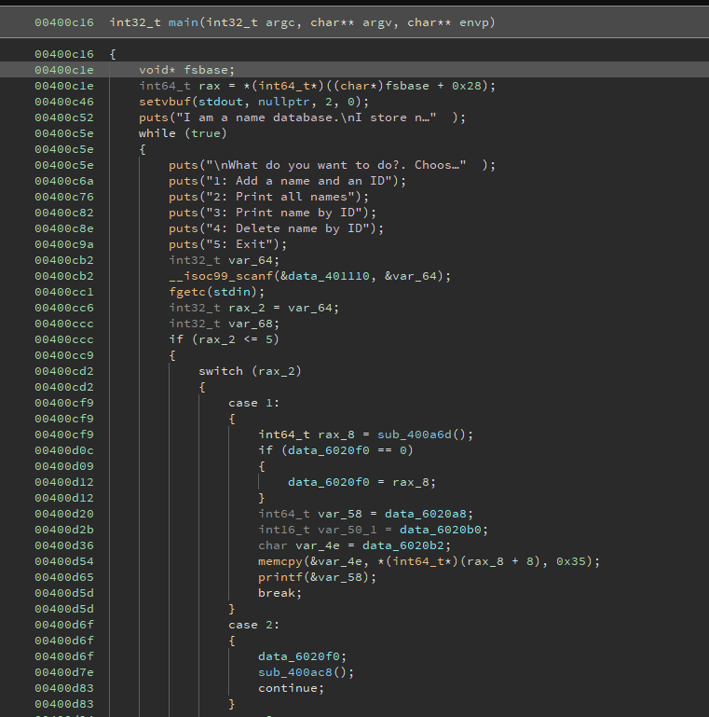This screenshot has height=717, width=709.
Task: Click the memcpy function call
Action: tap(280, 560)
